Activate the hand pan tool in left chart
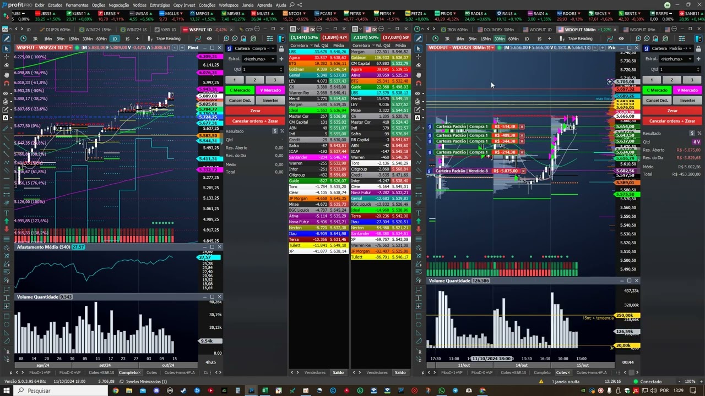This screenshot has width=705, height=396. click(7, 74)
